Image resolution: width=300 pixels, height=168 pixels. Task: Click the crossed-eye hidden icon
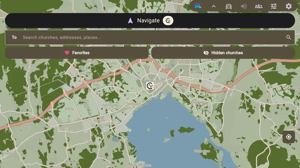coord(206,53)
